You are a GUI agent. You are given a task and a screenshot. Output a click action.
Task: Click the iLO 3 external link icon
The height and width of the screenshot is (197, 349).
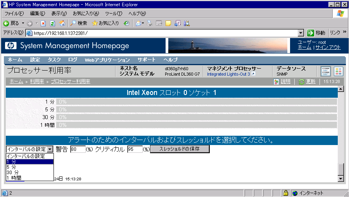253,74
